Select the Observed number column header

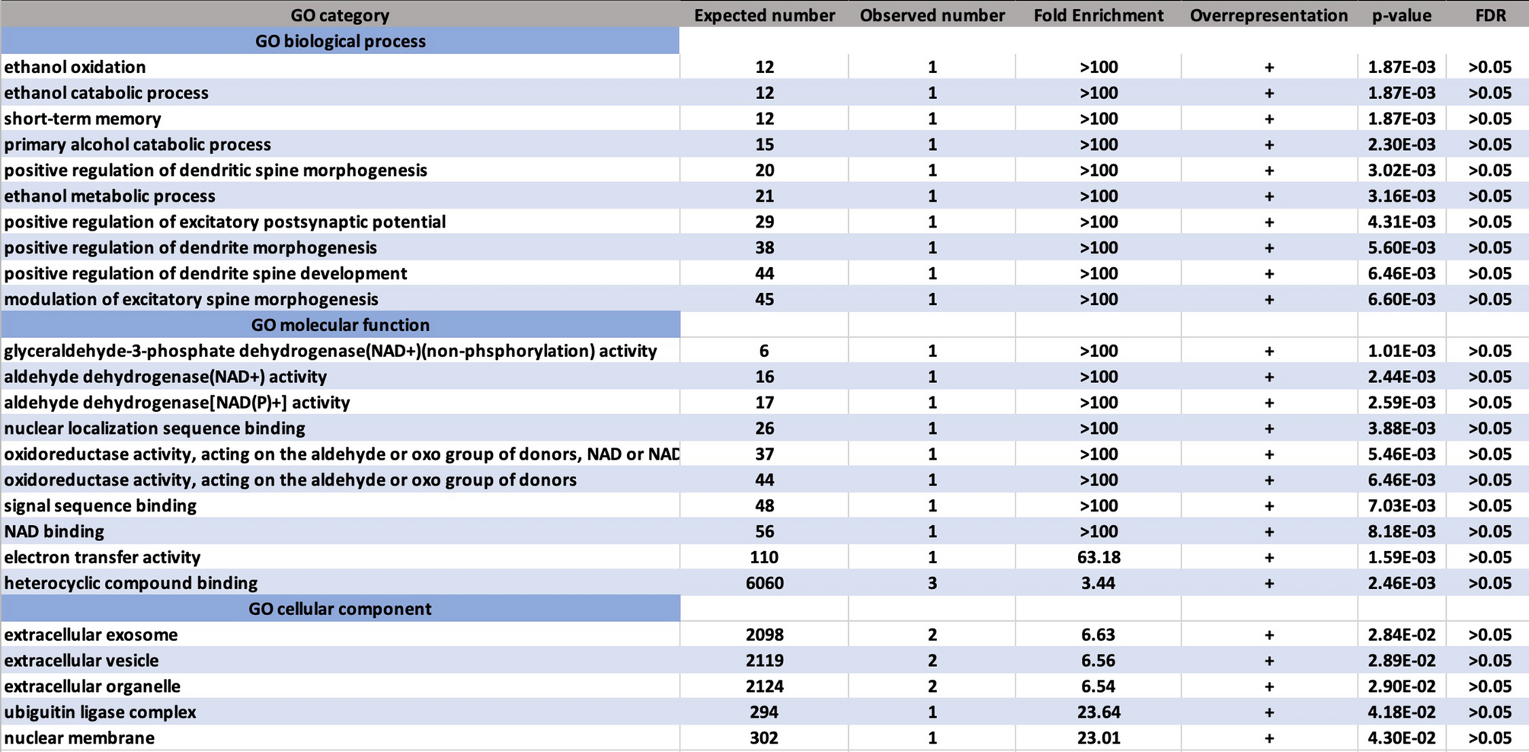(932, 15)
